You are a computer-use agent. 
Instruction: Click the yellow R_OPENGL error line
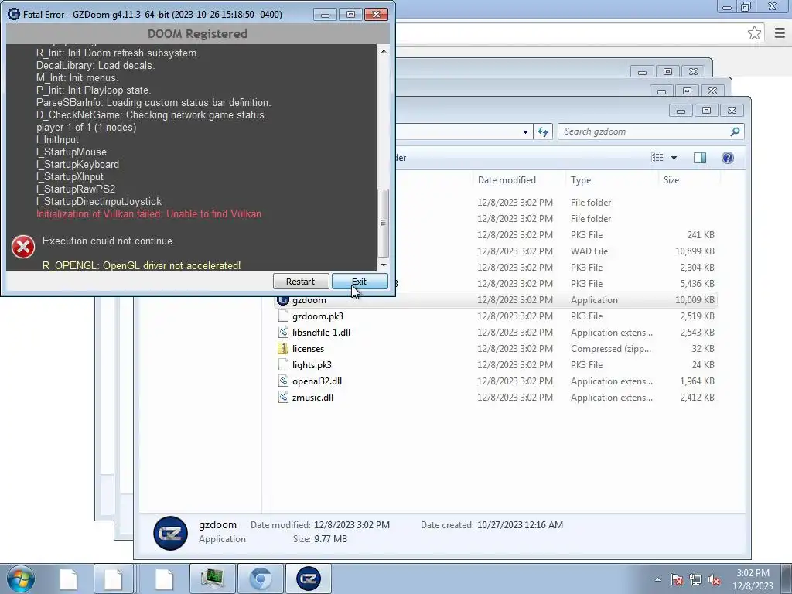click(x=142, y=265)
